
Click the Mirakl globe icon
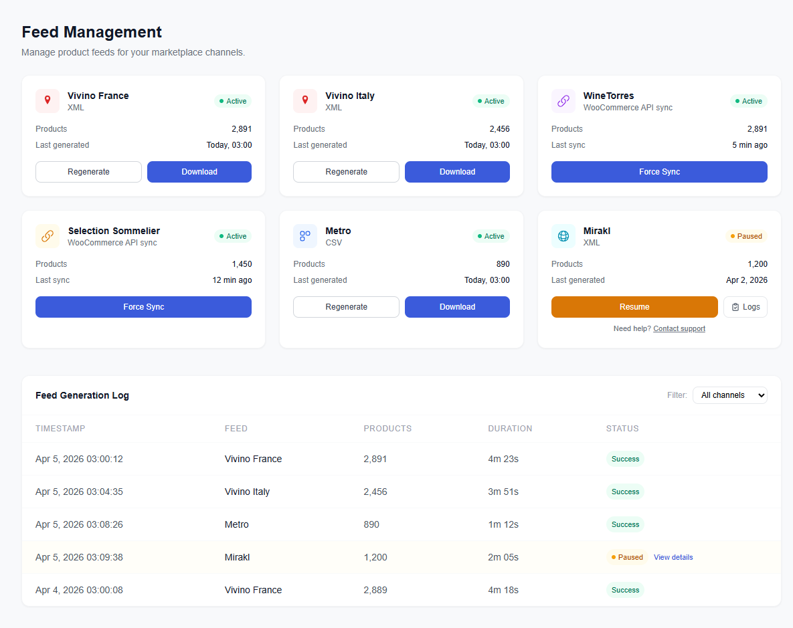tap(563, 235)
